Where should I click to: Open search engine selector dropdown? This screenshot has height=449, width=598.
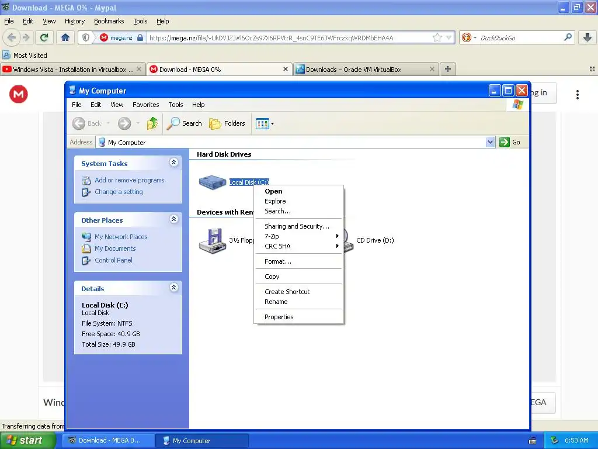click(475, 37)
